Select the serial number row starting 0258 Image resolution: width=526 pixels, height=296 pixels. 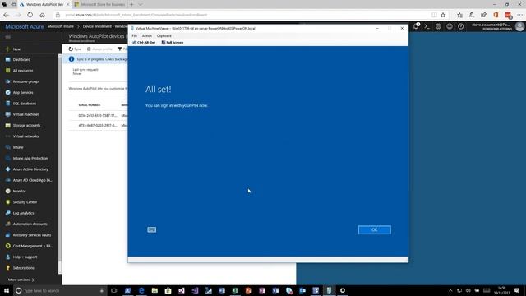click(x=98, y=115)
